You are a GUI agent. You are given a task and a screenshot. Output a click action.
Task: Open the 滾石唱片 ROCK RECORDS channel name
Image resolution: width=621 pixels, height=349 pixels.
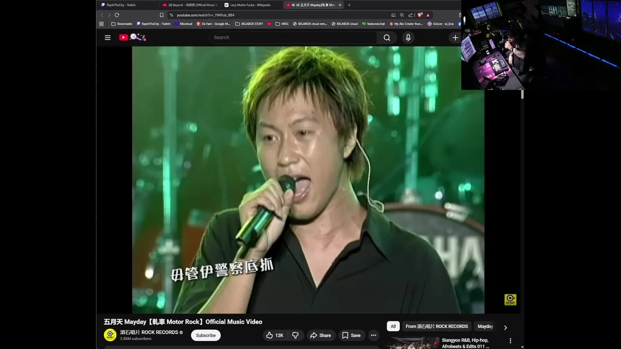(149, 332)
